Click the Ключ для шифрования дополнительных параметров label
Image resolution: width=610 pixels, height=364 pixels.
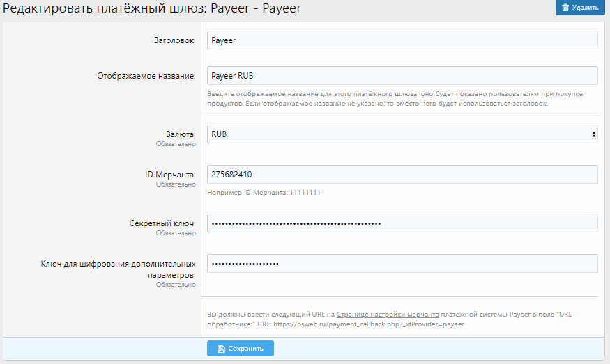[x=119, y=269]
